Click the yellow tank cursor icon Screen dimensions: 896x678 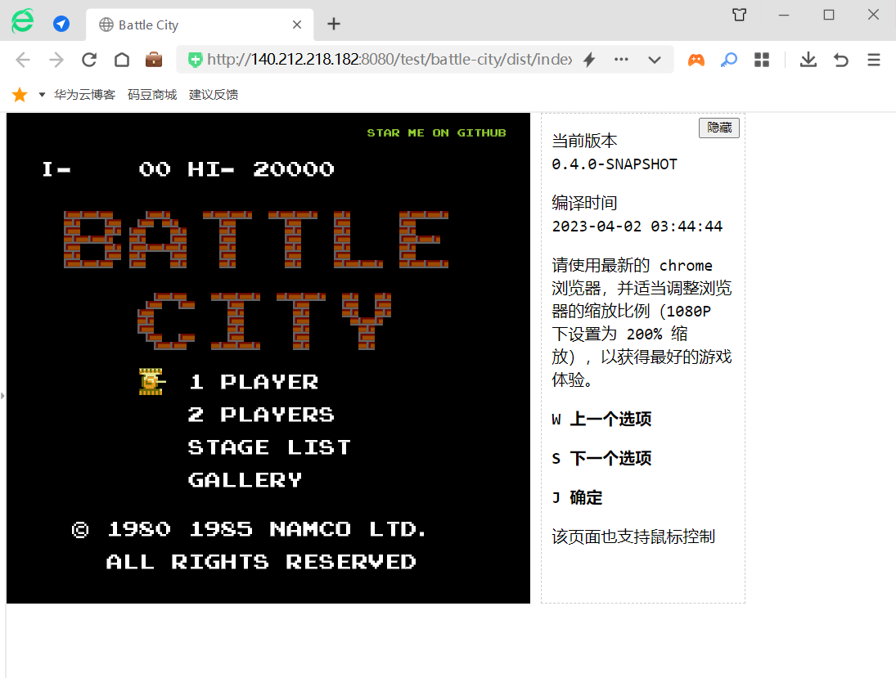(x=152, y=382)
